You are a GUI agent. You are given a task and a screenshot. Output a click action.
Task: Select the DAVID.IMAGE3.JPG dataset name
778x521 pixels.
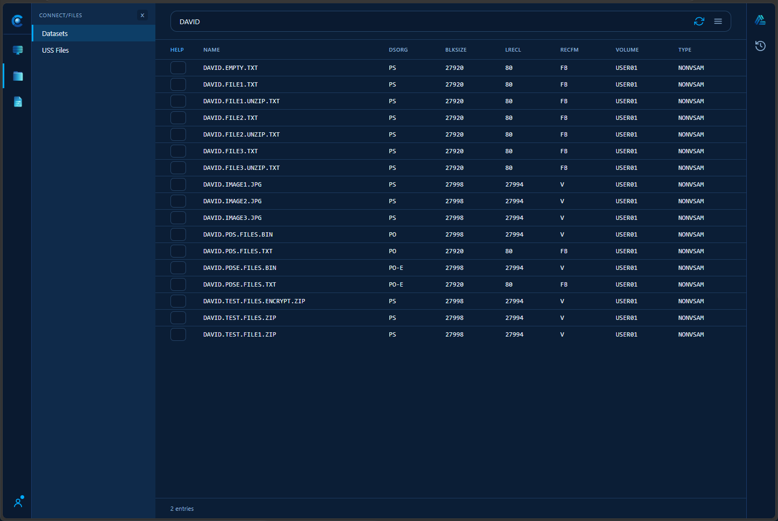tap(232, 218)
